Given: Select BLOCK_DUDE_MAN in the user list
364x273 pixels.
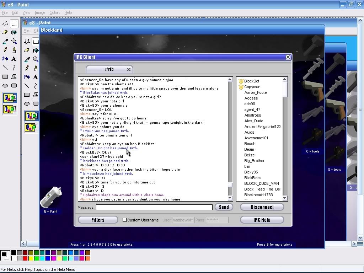Looking at the screenshot, I should click(261, 183).
